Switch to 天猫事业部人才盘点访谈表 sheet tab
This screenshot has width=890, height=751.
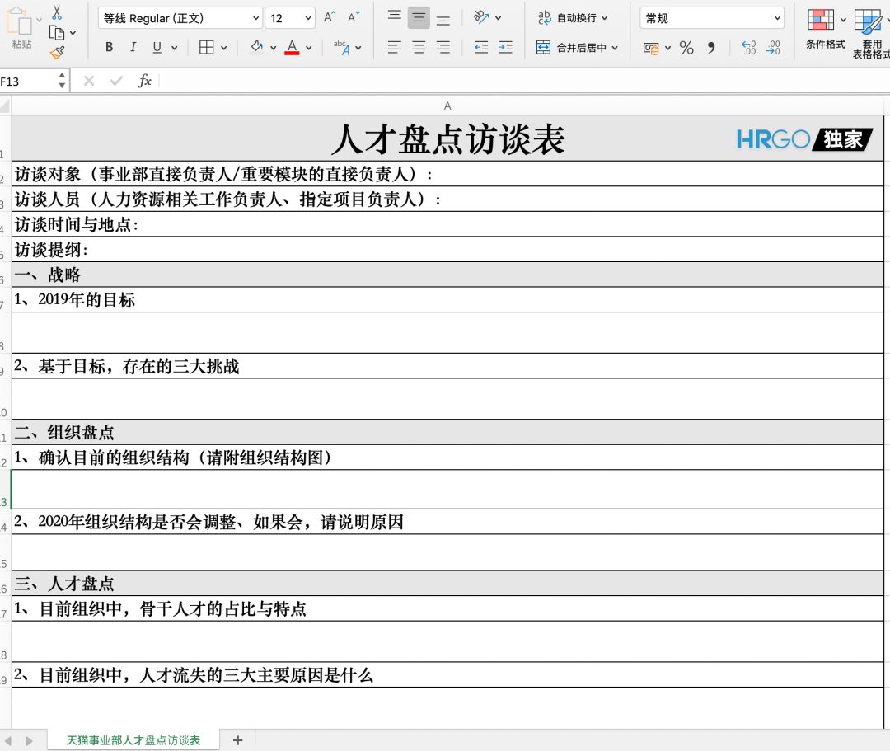coord(133,740)
